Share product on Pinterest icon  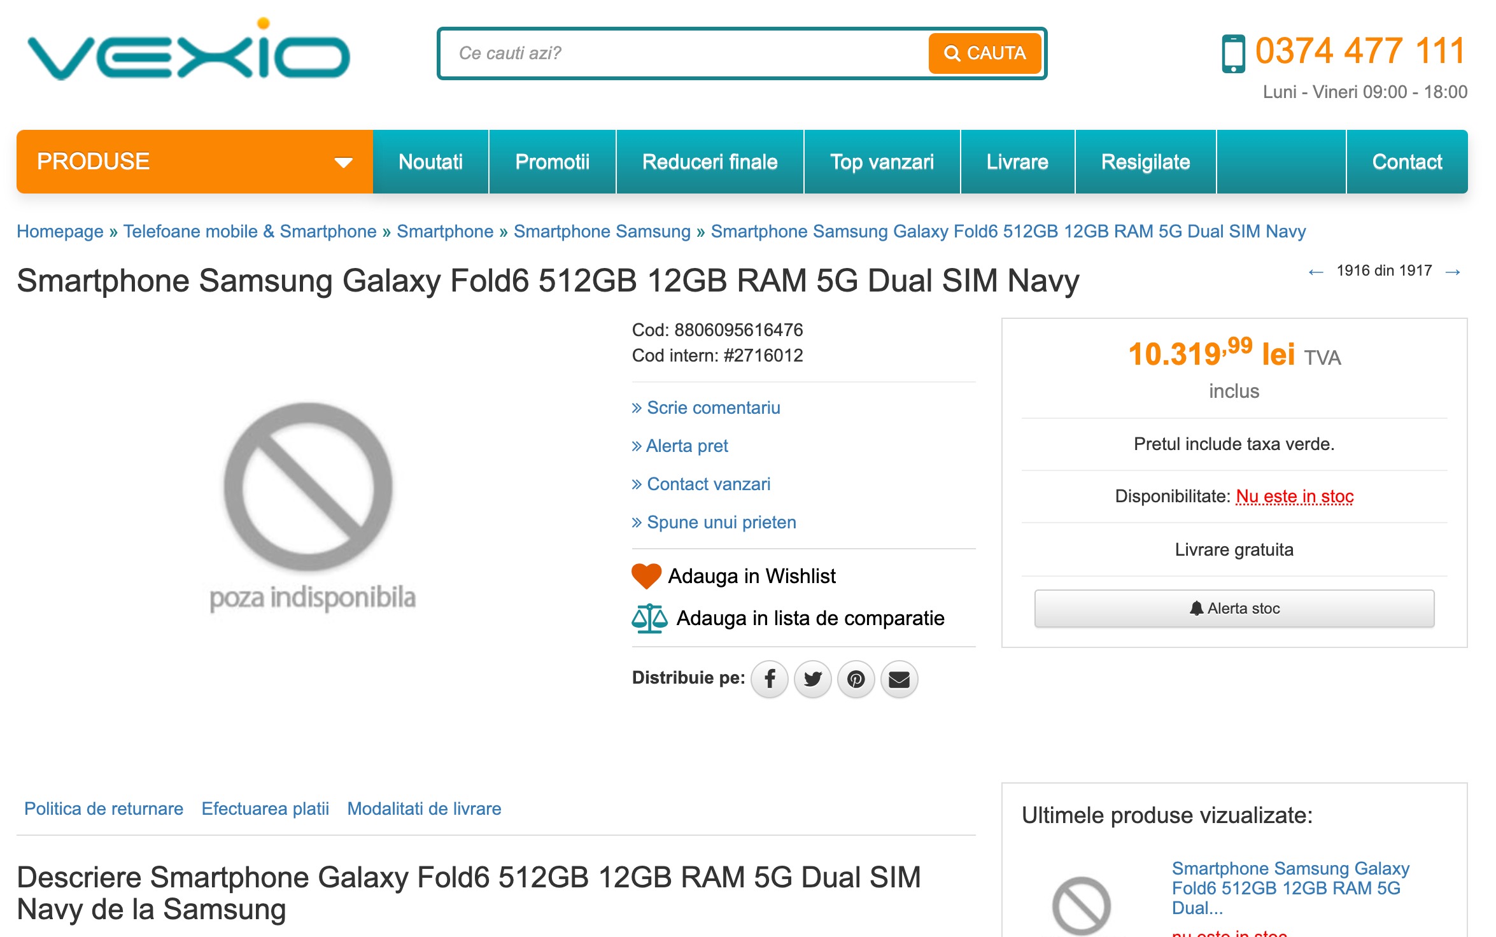[x=856, y=679]
